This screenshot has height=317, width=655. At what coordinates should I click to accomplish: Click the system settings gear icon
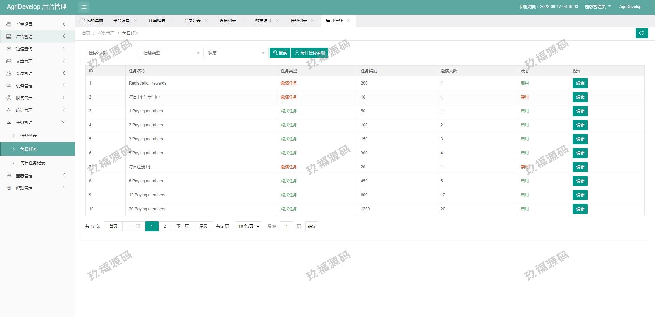[x=9, y=24]
